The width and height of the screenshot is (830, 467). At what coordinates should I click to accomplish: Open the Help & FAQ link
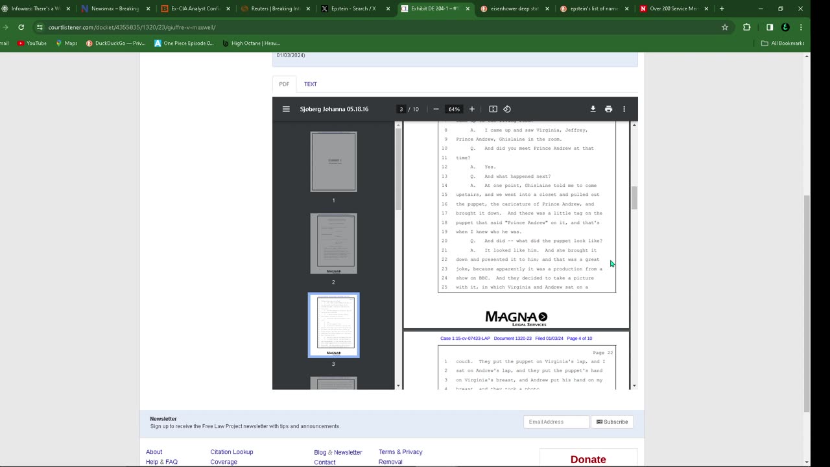click(x=161, y=462)
